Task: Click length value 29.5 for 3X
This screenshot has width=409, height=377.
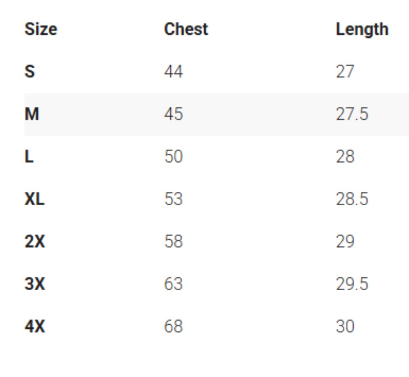Action: (x=352, y=284)
